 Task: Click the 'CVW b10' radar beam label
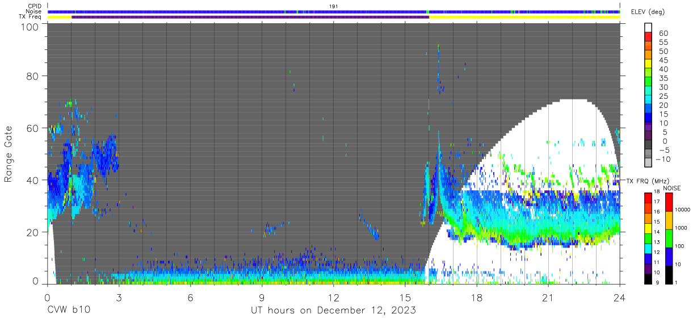click(x=68, y=311)
